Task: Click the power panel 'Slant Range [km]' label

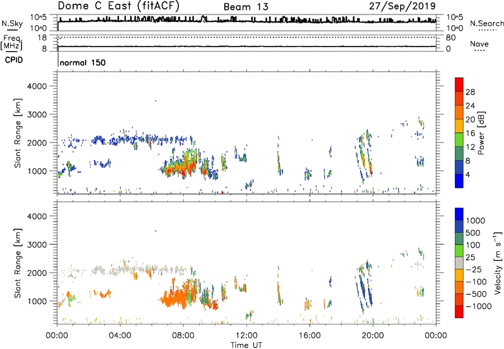Action: (17, 133)
